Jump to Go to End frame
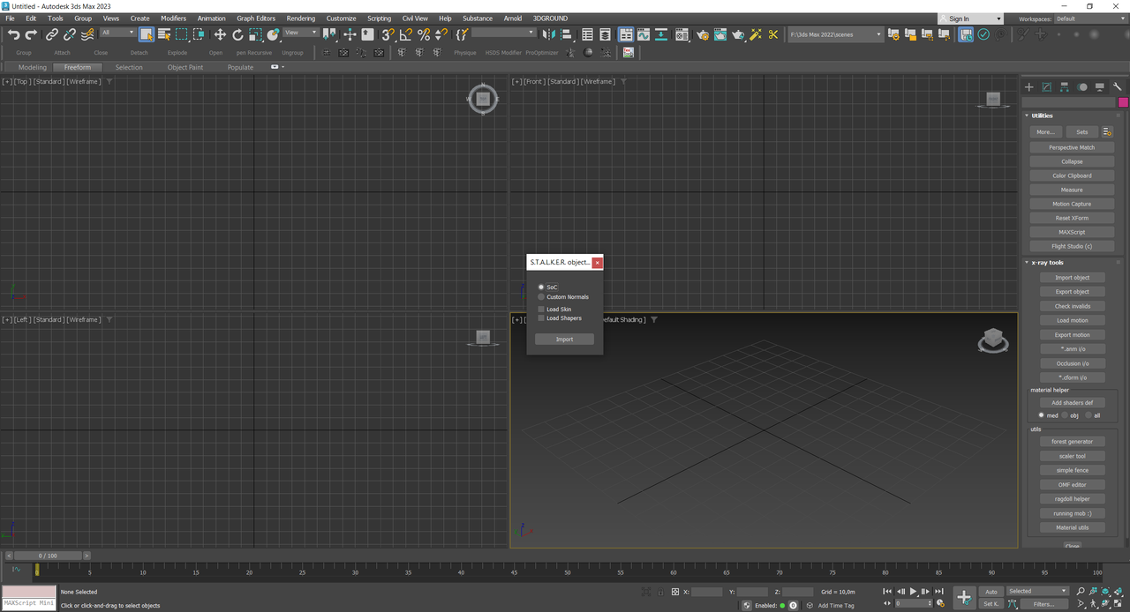 point(938,592)
